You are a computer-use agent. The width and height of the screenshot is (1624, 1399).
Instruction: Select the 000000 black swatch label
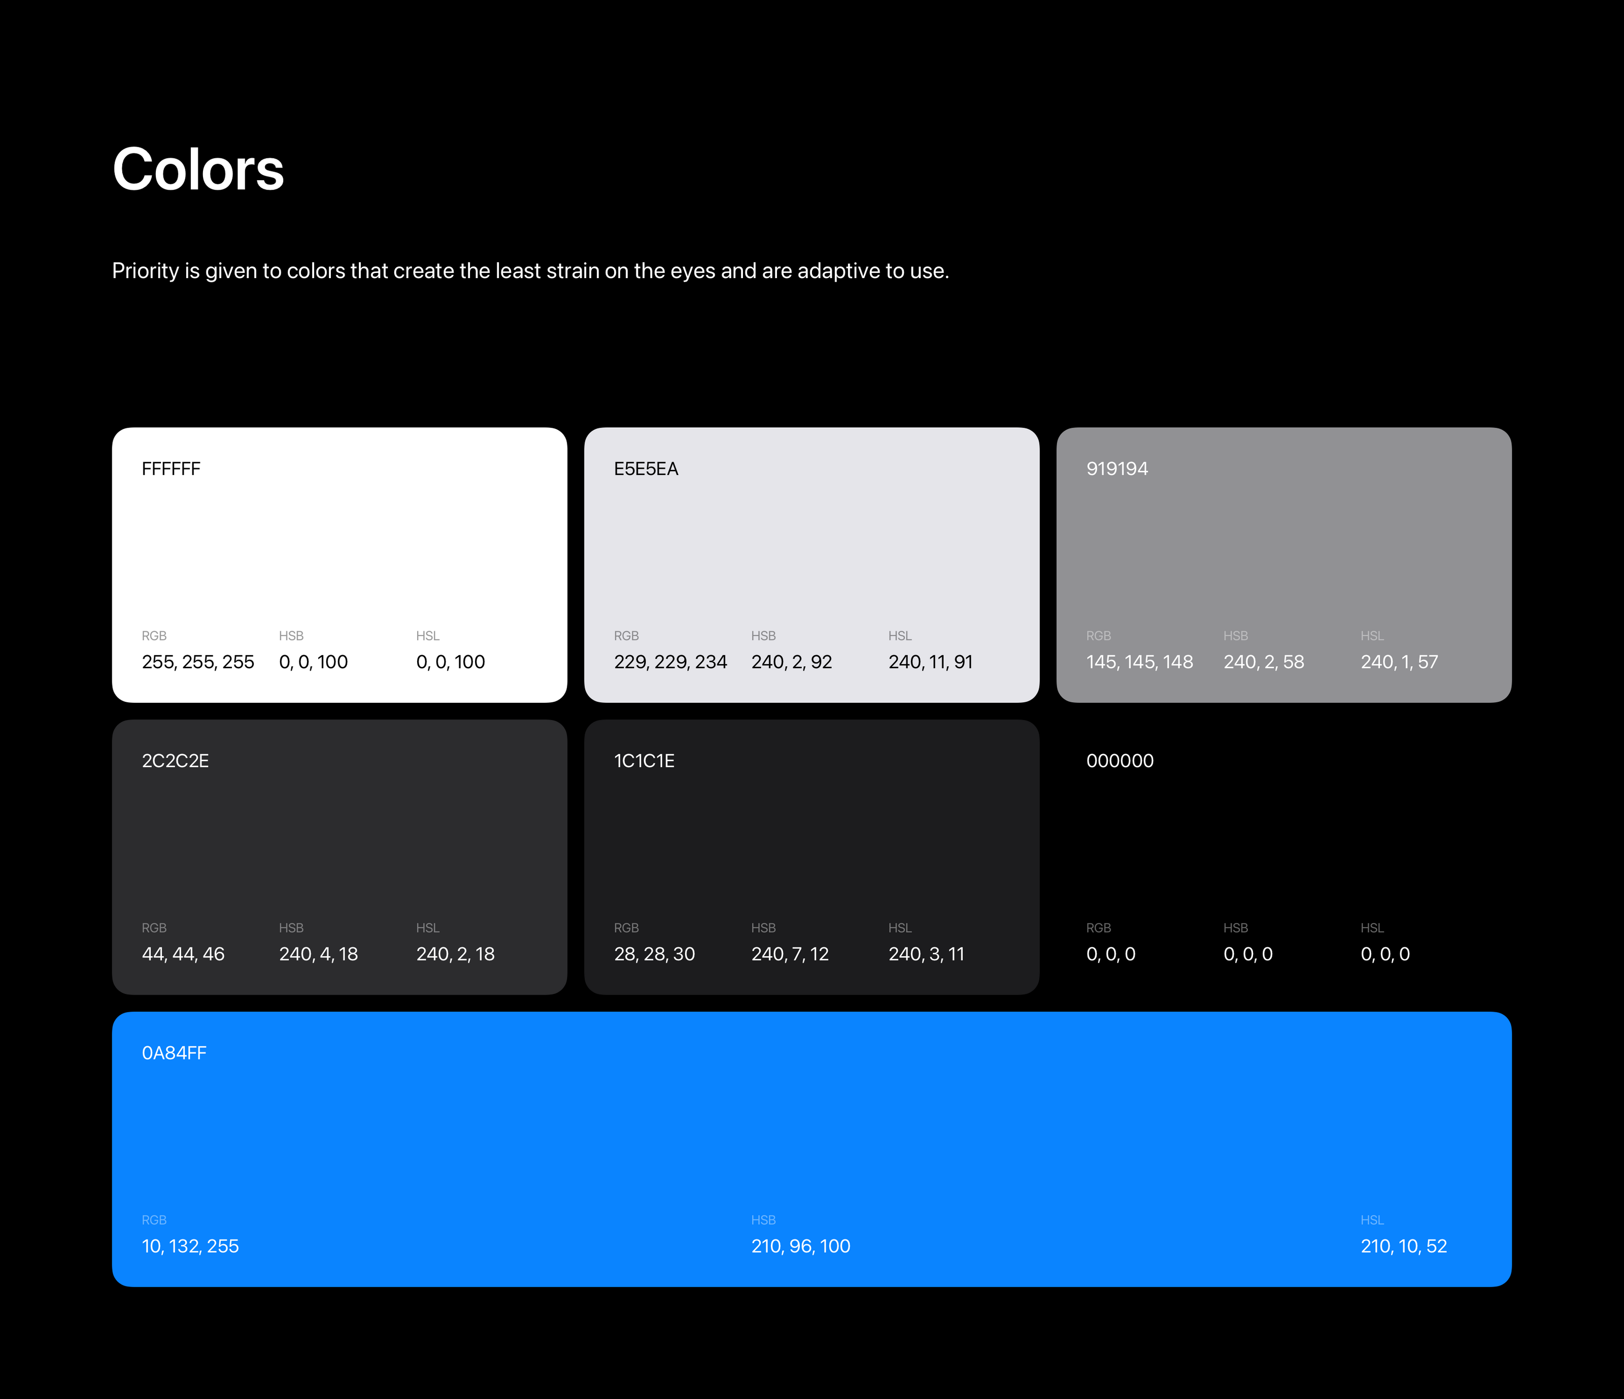pyautogui.click(x=1119, y=761)
